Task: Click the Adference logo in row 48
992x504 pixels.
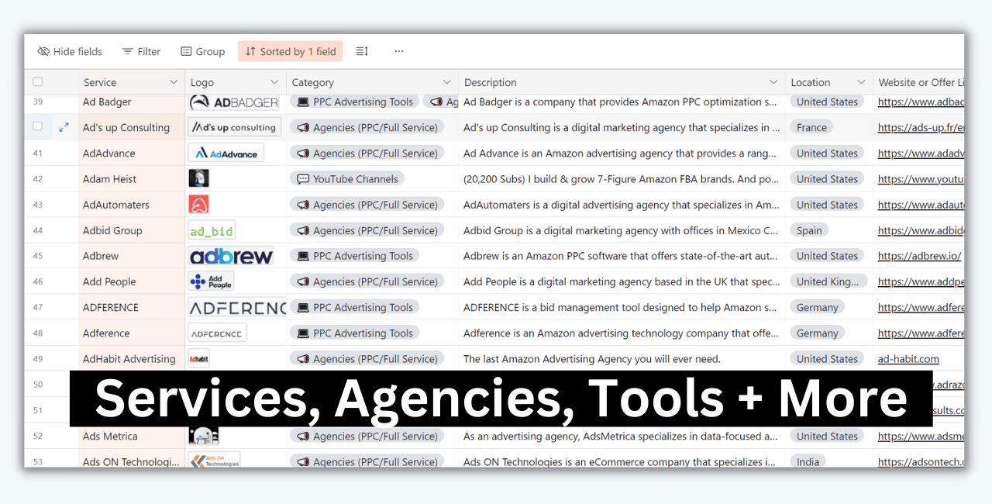Action: (217, 333)
